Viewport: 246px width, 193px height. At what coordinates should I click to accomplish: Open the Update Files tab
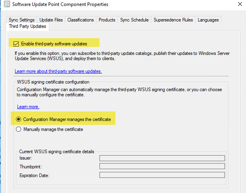click(x=51, y=20)
